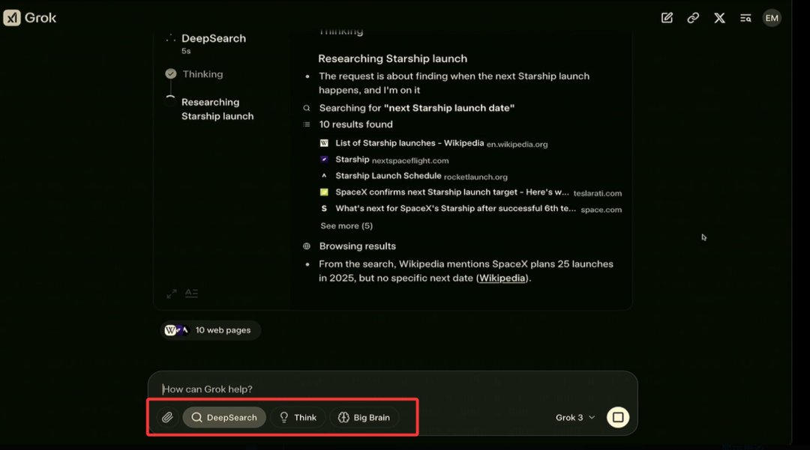The image size is (810, 450).
Task: Stop generation with the square button
Action: tap(618, 418)
